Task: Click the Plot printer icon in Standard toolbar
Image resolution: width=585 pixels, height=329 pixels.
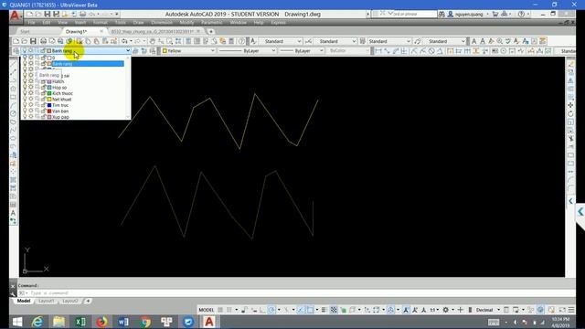Action: point(43,41)
